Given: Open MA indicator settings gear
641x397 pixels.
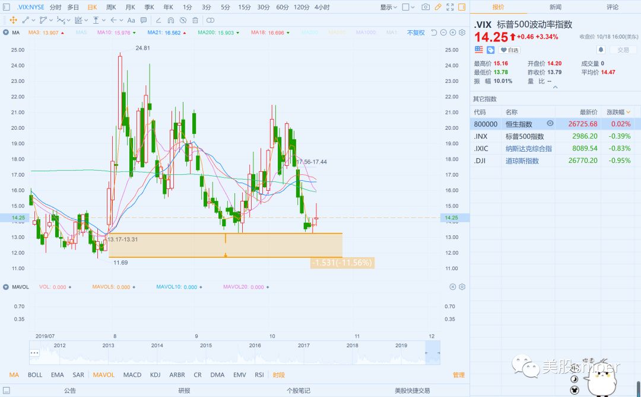Looking at the screenshot, I should click(462, 33).
